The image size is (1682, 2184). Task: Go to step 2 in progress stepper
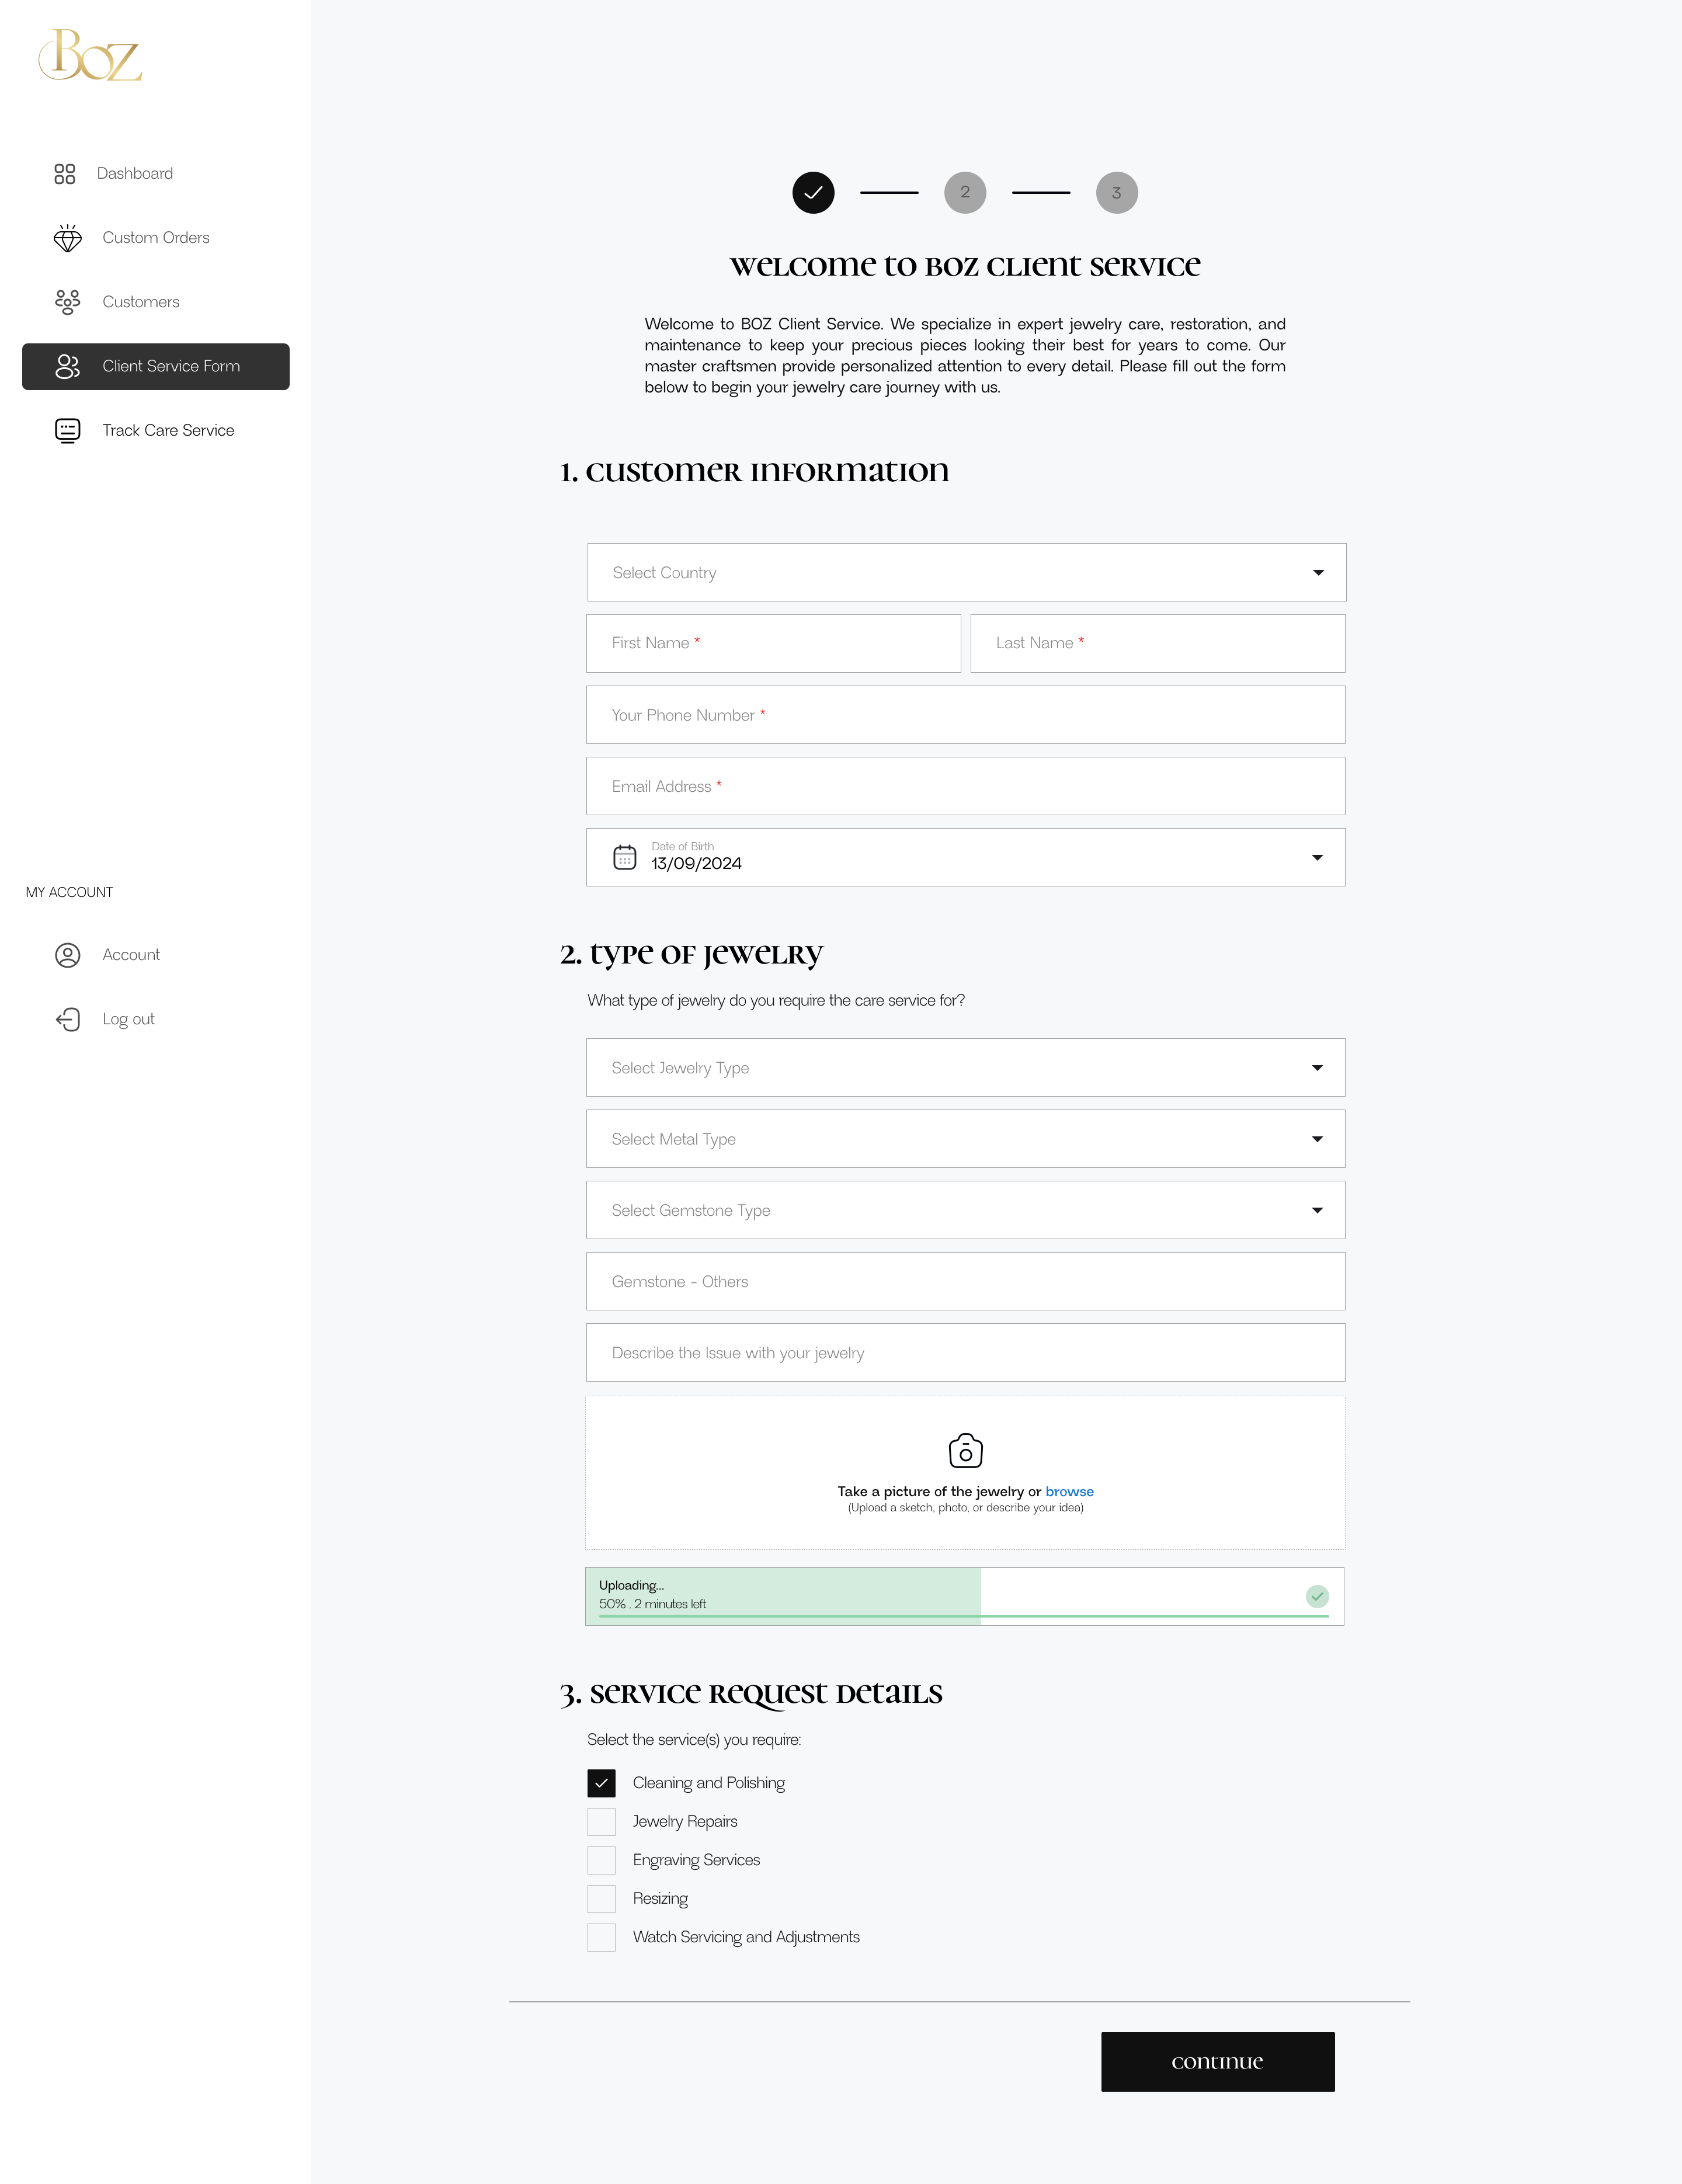click(x=964, y=193)
